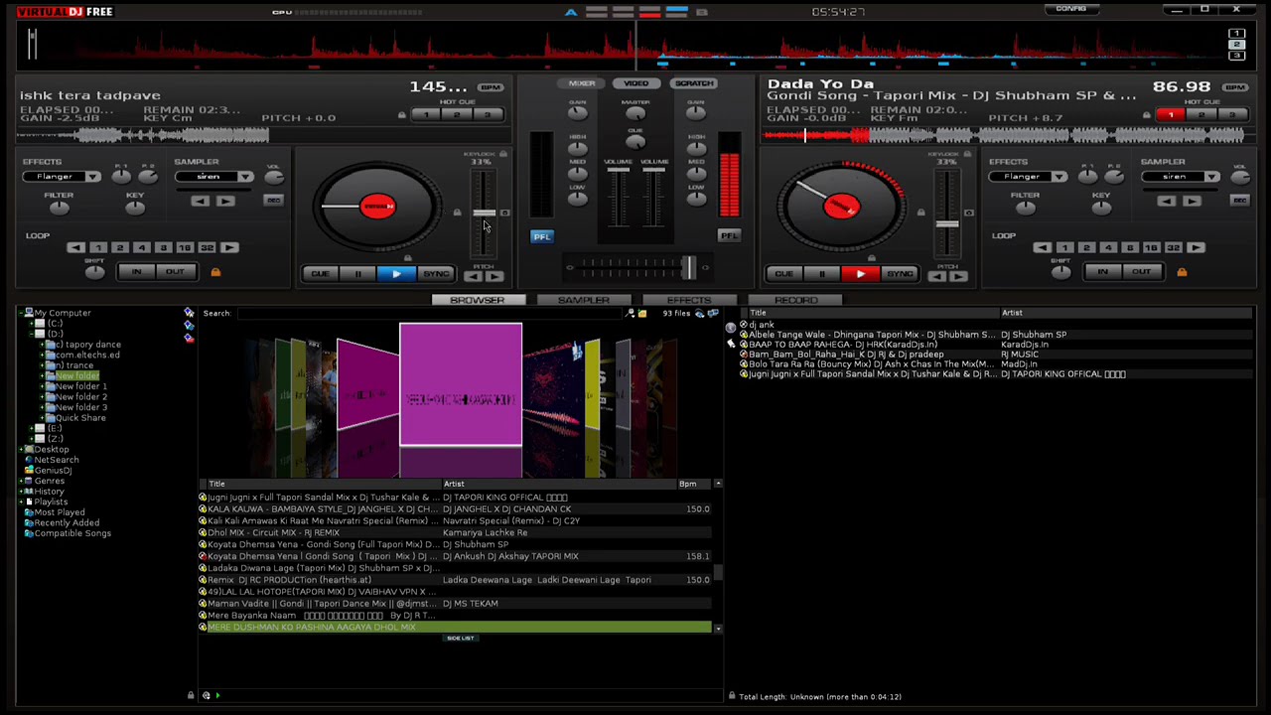Viewport: 1271px width, 715px height.
Task: Halve the left deck loop length arrow
Action: (x=75, y=247)
